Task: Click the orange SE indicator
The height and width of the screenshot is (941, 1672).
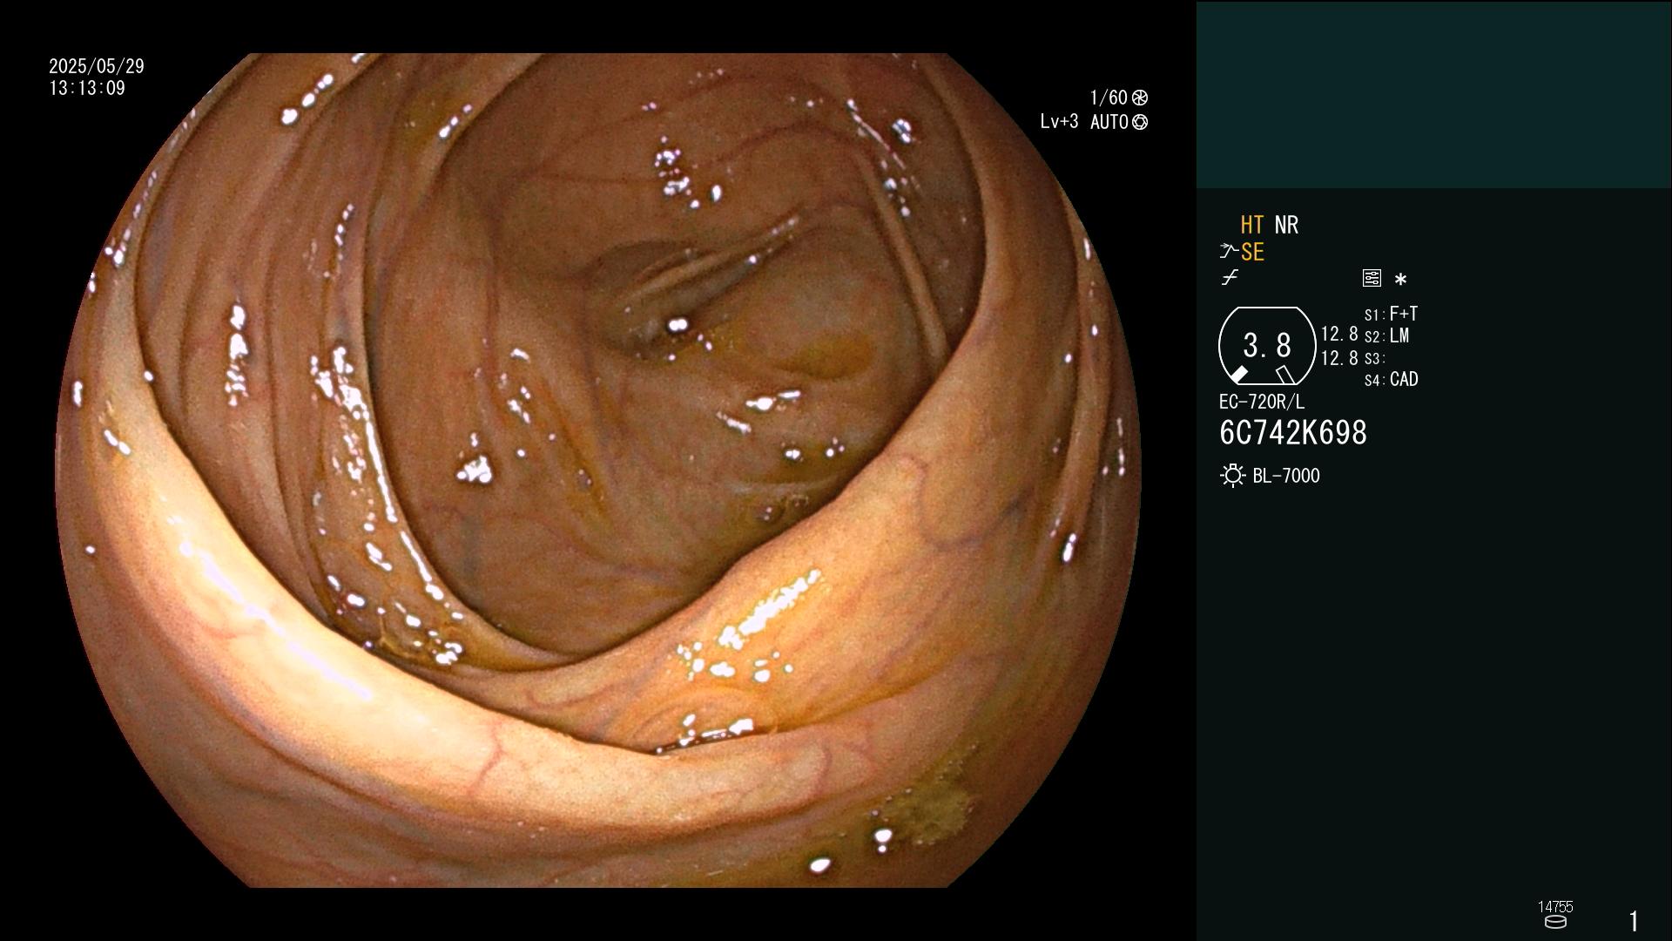Action: tap(1252, 252)
